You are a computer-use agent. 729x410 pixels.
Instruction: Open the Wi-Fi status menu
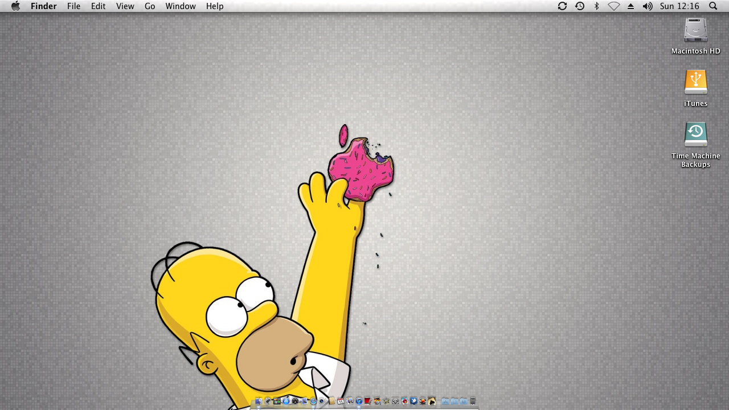(x=613, y=6)
